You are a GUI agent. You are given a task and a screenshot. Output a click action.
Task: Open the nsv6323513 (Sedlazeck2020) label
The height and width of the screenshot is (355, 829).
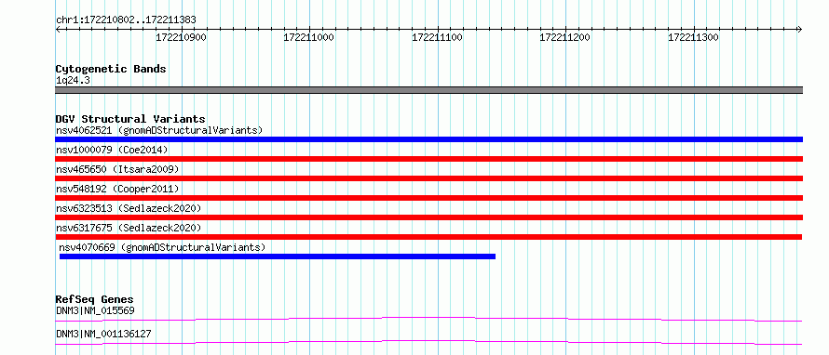(129, 208)
